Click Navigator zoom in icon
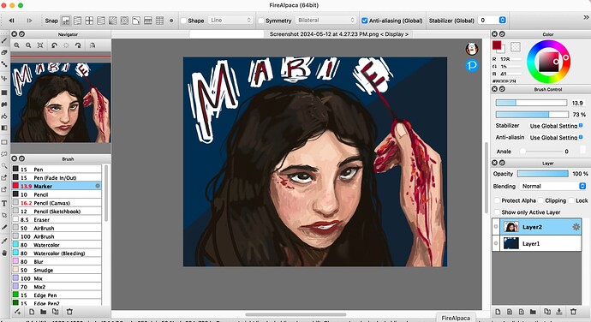 (16, 45)
